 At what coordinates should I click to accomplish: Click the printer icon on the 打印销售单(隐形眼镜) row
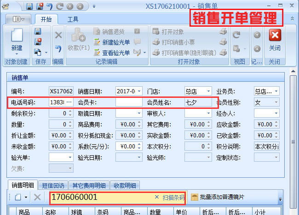click(223, 52)
